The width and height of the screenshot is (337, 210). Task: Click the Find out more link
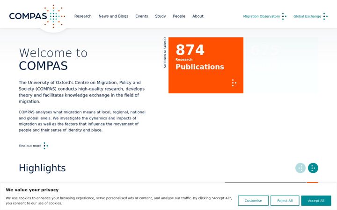[30, 146]
